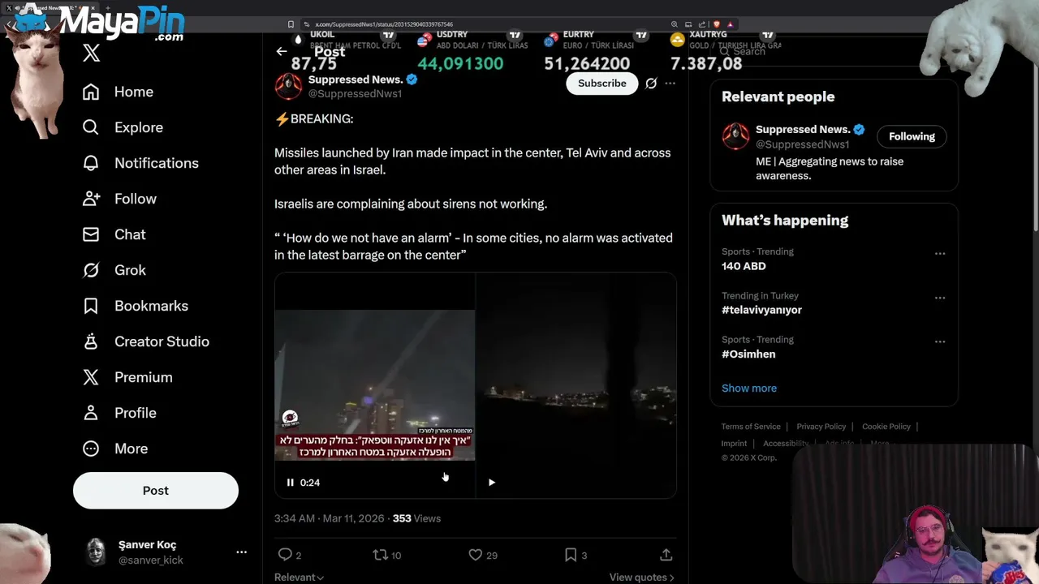Open the Follow sidebar item
This screenshot has height=584, width=1039.
(120, 199)
